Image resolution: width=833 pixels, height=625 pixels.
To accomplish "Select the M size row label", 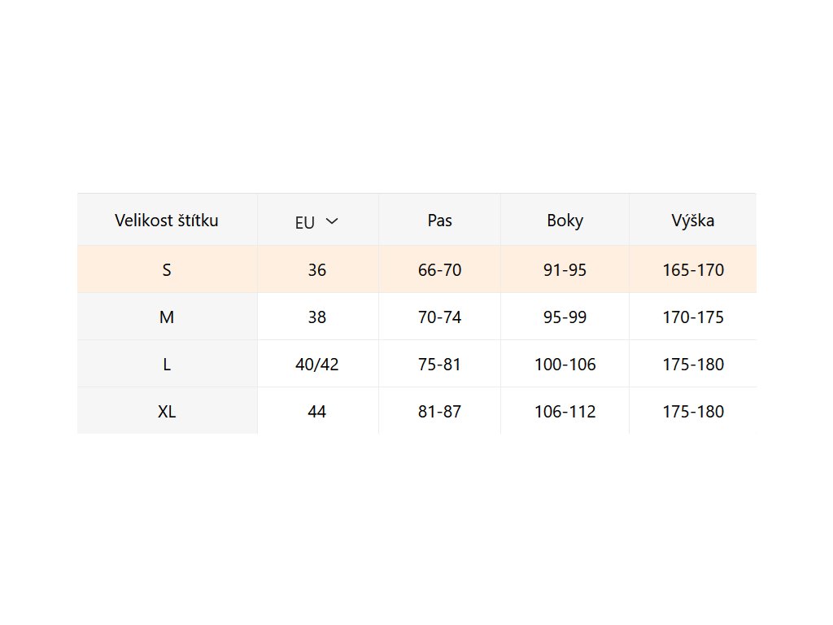I will [167, 317].
